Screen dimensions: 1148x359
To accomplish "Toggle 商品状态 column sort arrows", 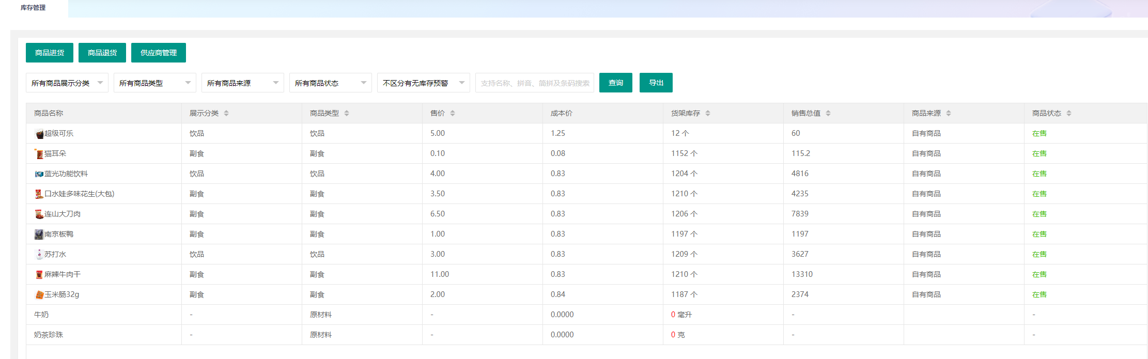I will click(1069, 113).
